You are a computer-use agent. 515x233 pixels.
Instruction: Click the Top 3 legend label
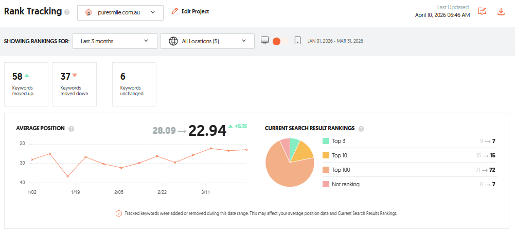point(339,141)
